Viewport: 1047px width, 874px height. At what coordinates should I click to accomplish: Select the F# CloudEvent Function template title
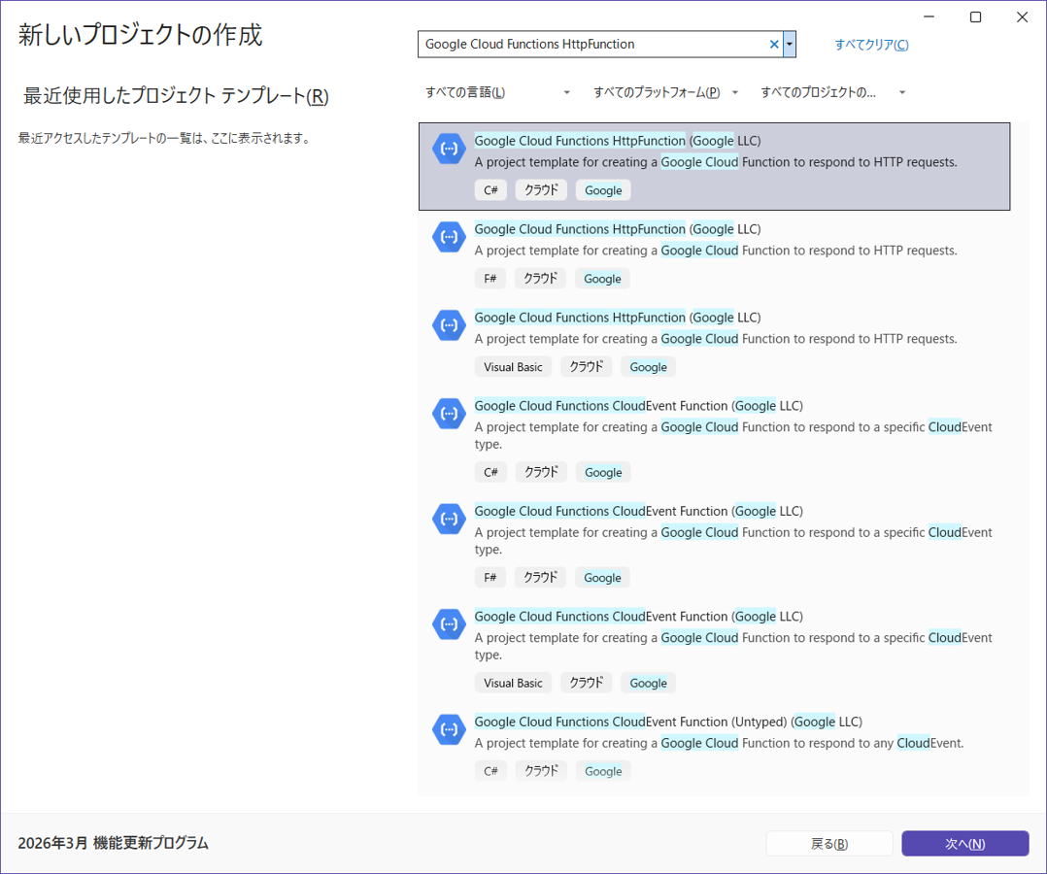point(638,511)
